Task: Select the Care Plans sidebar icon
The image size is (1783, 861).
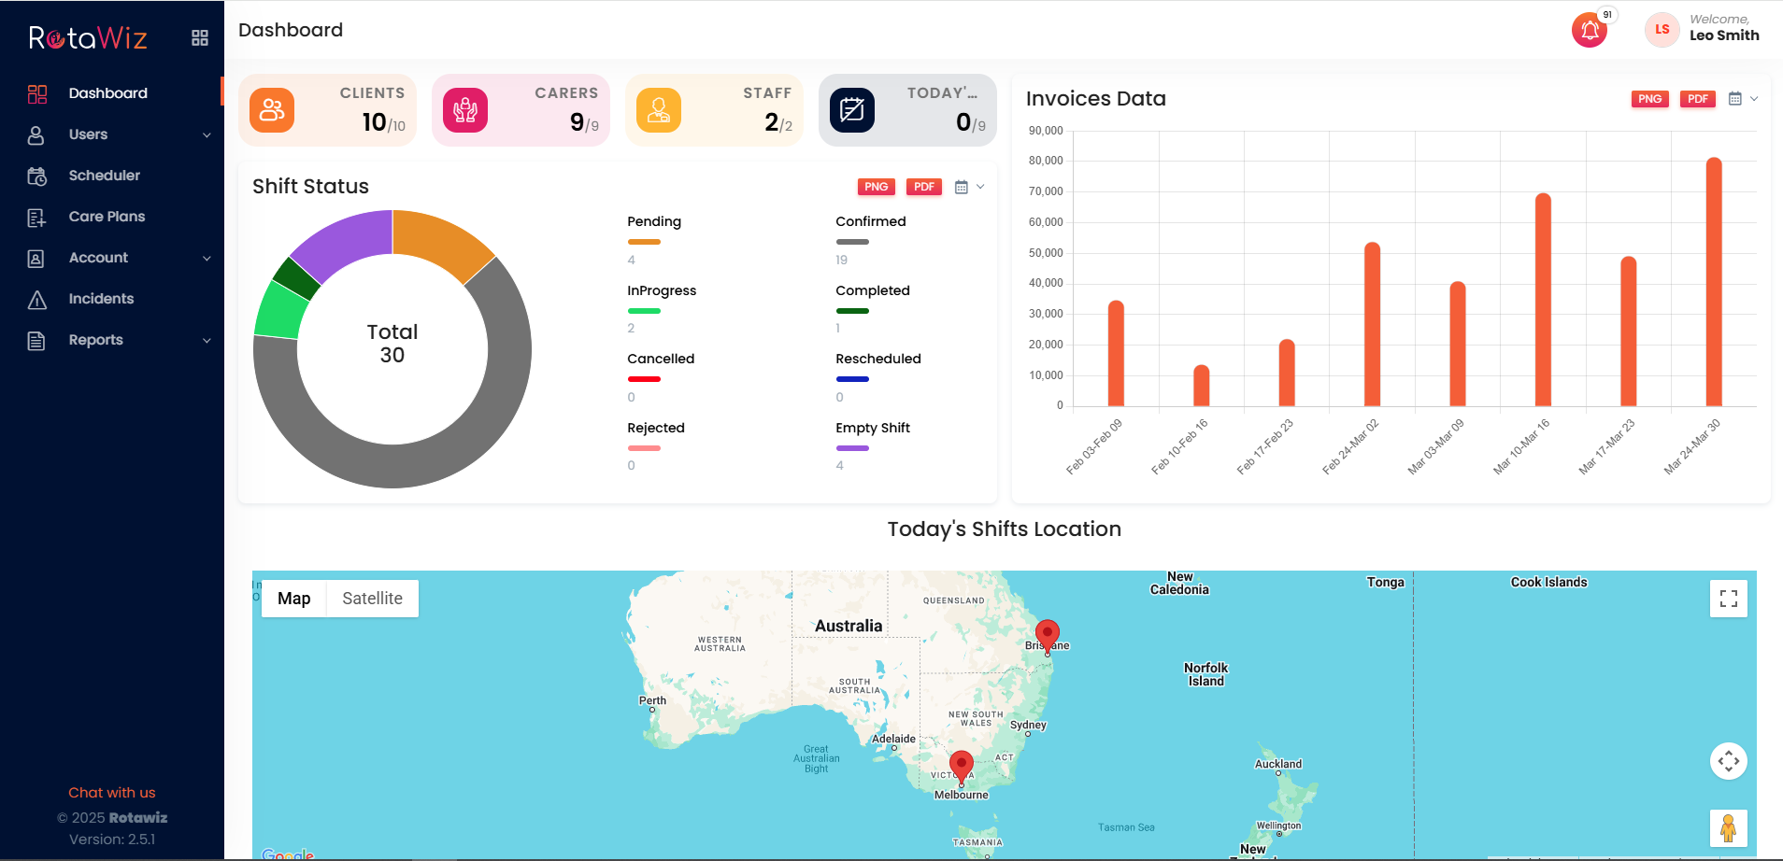Action: pyautogui.click(x=36, y=217)
